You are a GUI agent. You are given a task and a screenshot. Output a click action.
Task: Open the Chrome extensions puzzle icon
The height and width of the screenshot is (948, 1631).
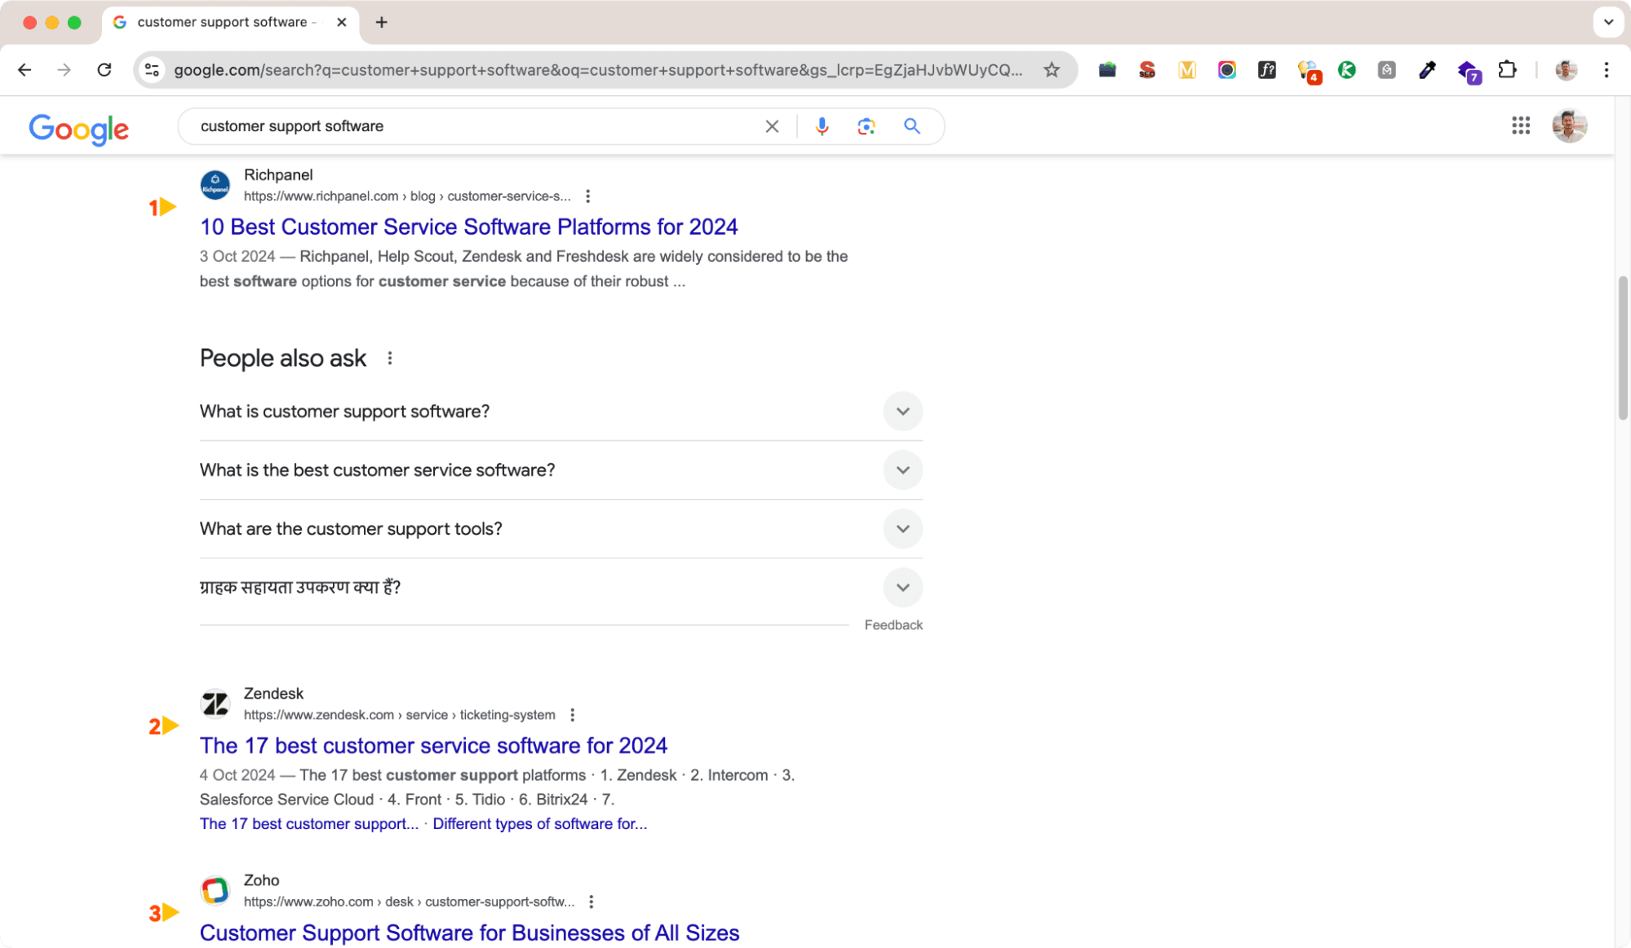point(1507,70)
